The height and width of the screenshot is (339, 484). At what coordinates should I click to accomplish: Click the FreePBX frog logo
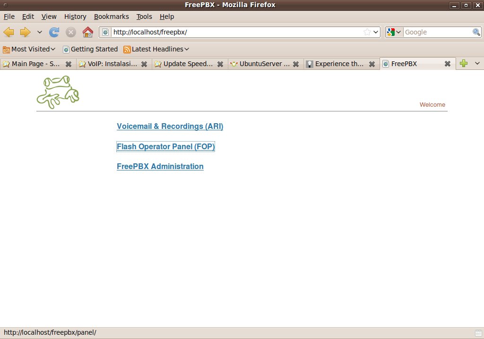pos(58,92)
